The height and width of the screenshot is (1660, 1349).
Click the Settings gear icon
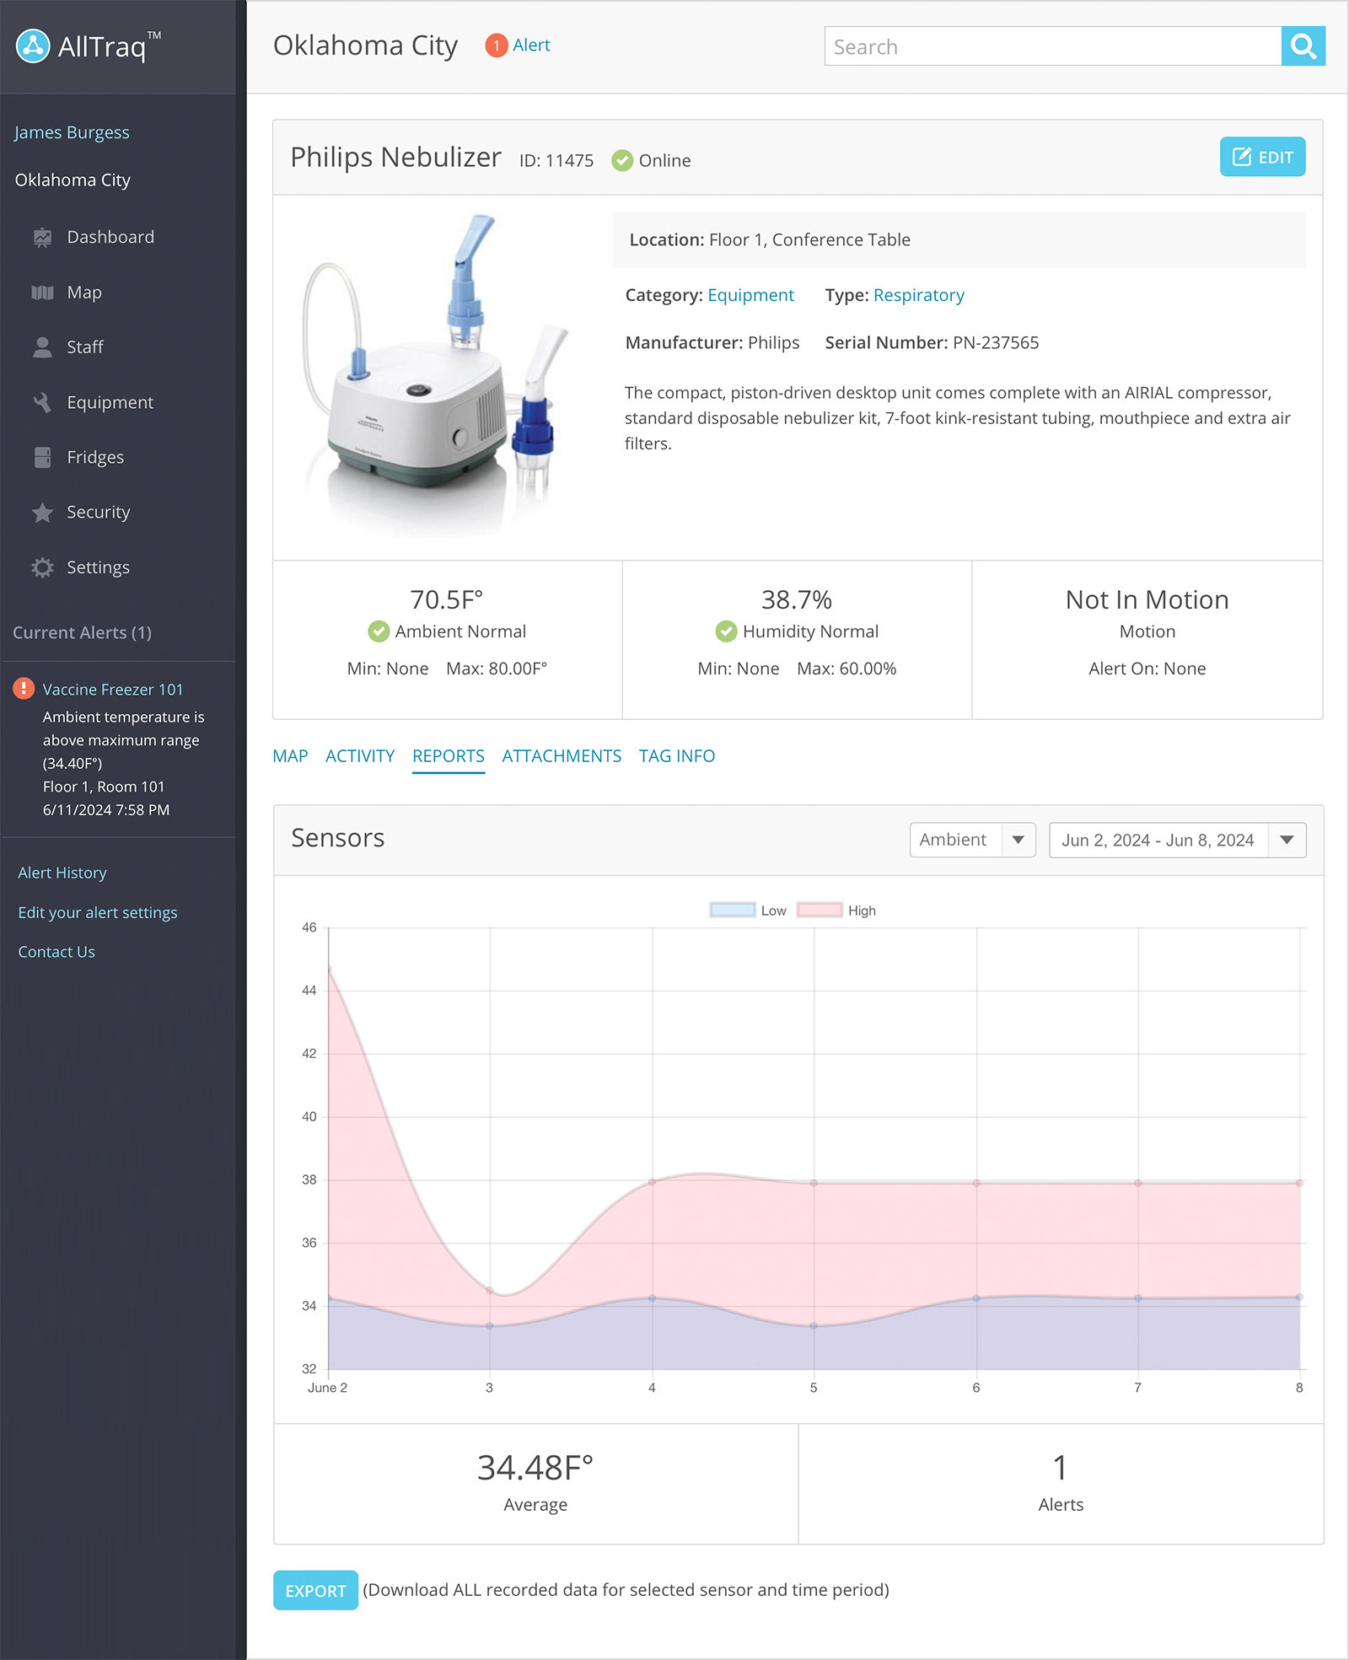pos(42,567)
